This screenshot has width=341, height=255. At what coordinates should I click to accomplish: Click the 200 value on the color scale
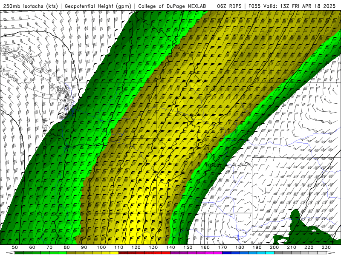tap(275, 247)
